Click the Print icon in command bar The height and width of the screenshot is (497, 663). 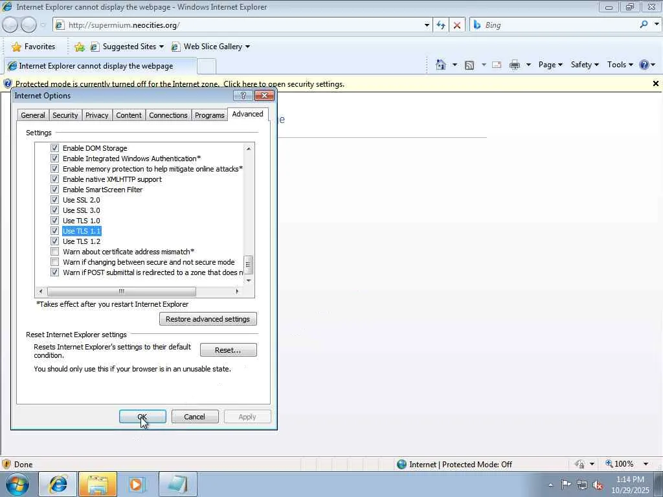515,65
